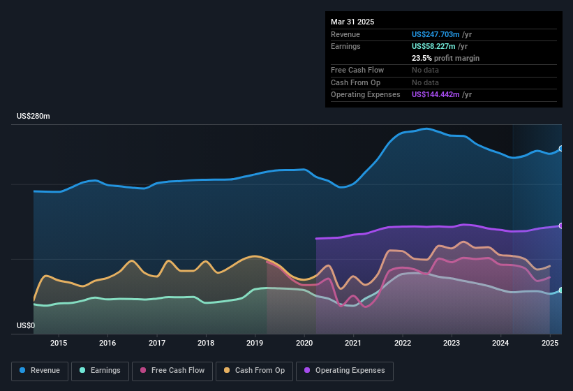The width and height of the screenshot is (573, 391).
Task: Click the purple Operating Expenses endpoint marker
Action: pyautogui.click(x=561, y=226)
